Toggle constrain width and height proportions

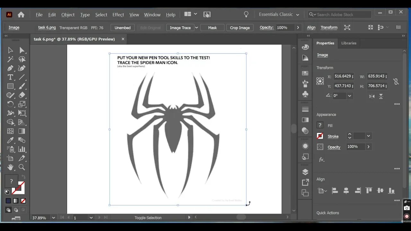pos(396,81)
